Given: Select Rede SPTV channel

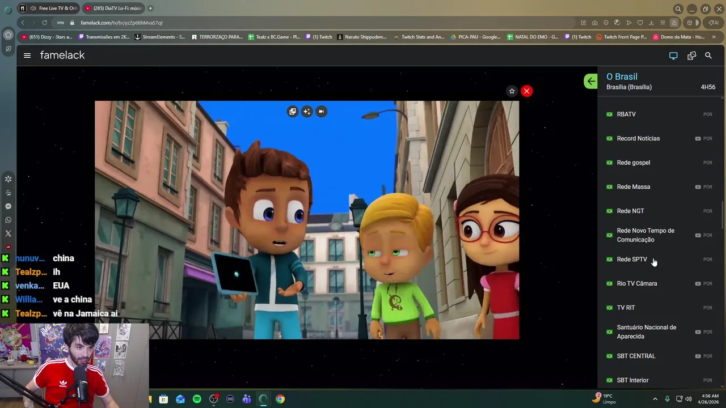Looking at the screenshot, I should pyautogui.click(x=659, y=260).
